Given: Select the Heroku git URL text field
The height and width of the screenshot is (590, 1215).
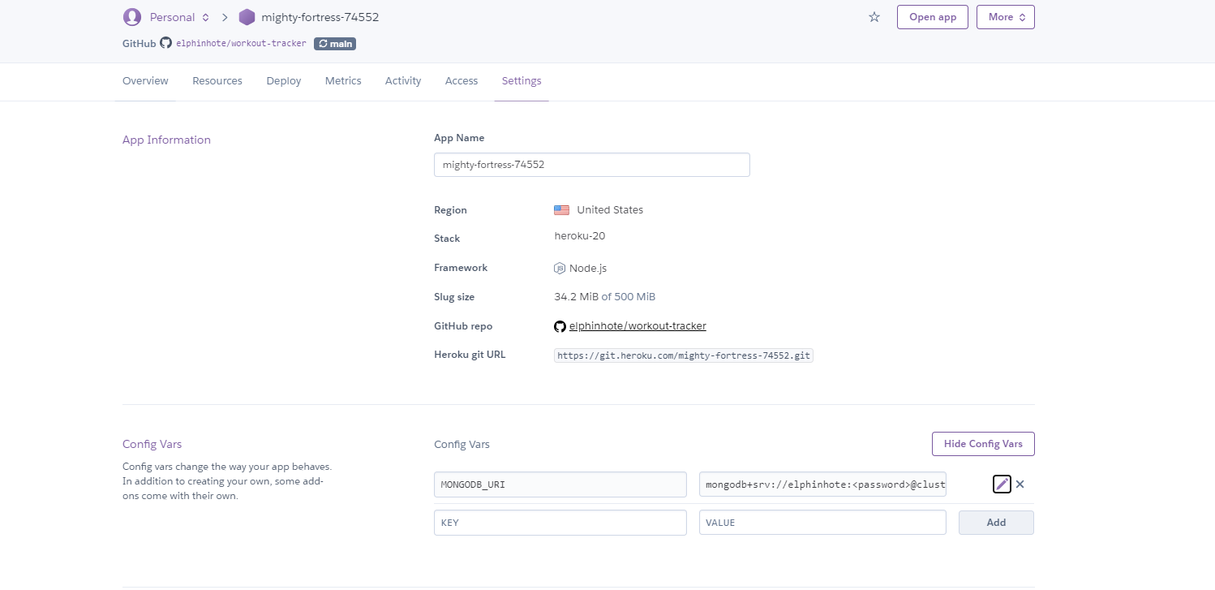Looking at the screenshot, I should [x=683, y=355].
